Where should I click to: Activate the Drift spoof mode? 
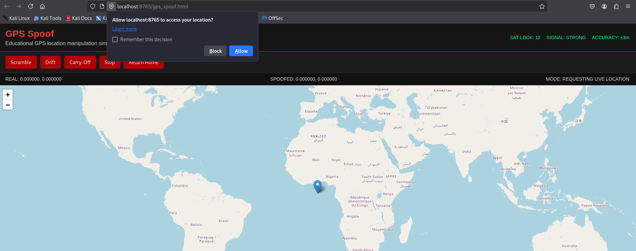[x=51, y=62]
